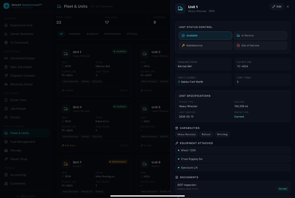295x198 pixels.
Task: Set unit status to Available
Action: pos(205,35)
